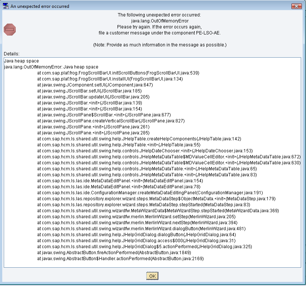The image size is (306, 286).
Task: Click the OK button
Action: (152, 276)
